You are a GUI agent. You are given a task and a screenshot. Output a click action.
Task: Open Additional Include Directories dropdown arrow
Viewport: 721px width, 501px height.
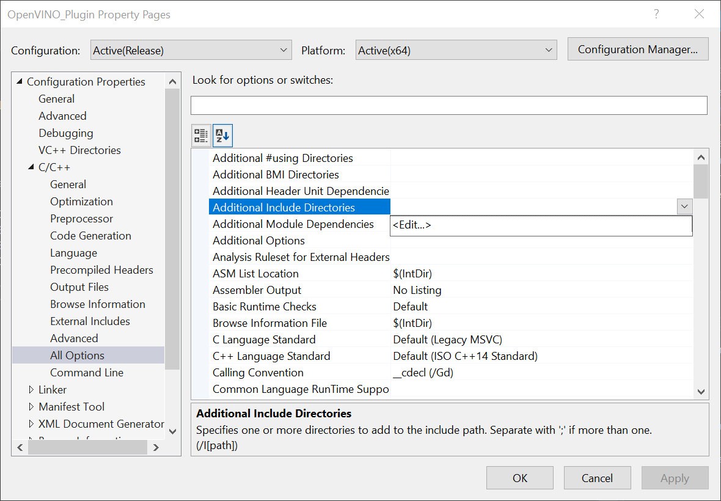point(684,207)
